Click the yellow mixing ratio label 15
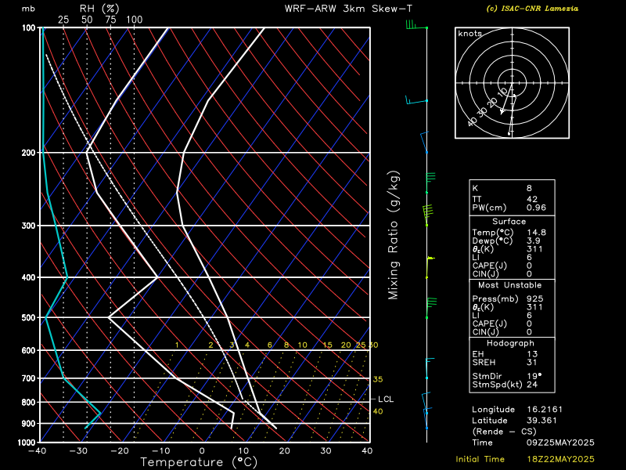The image size is (626, 470). (327, 345)
